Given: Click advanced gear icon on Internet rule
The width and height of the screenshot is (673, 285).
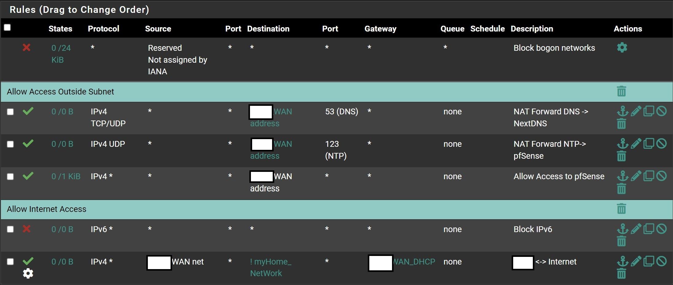Looking at the screenshot, I should point(28,273).
